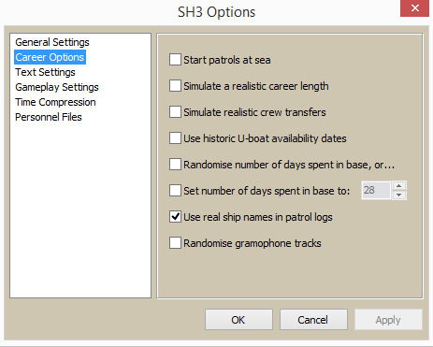Viewport: 433px width, 347px height.
Task: Cancel the SH3 Options dialog
Action: [x=313, y=320]
